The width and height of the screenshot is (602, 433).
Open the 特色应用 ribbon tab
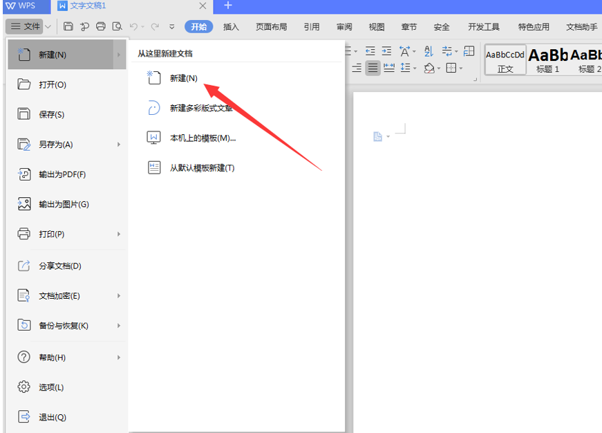pyautogui.click(x=534, y=26)
